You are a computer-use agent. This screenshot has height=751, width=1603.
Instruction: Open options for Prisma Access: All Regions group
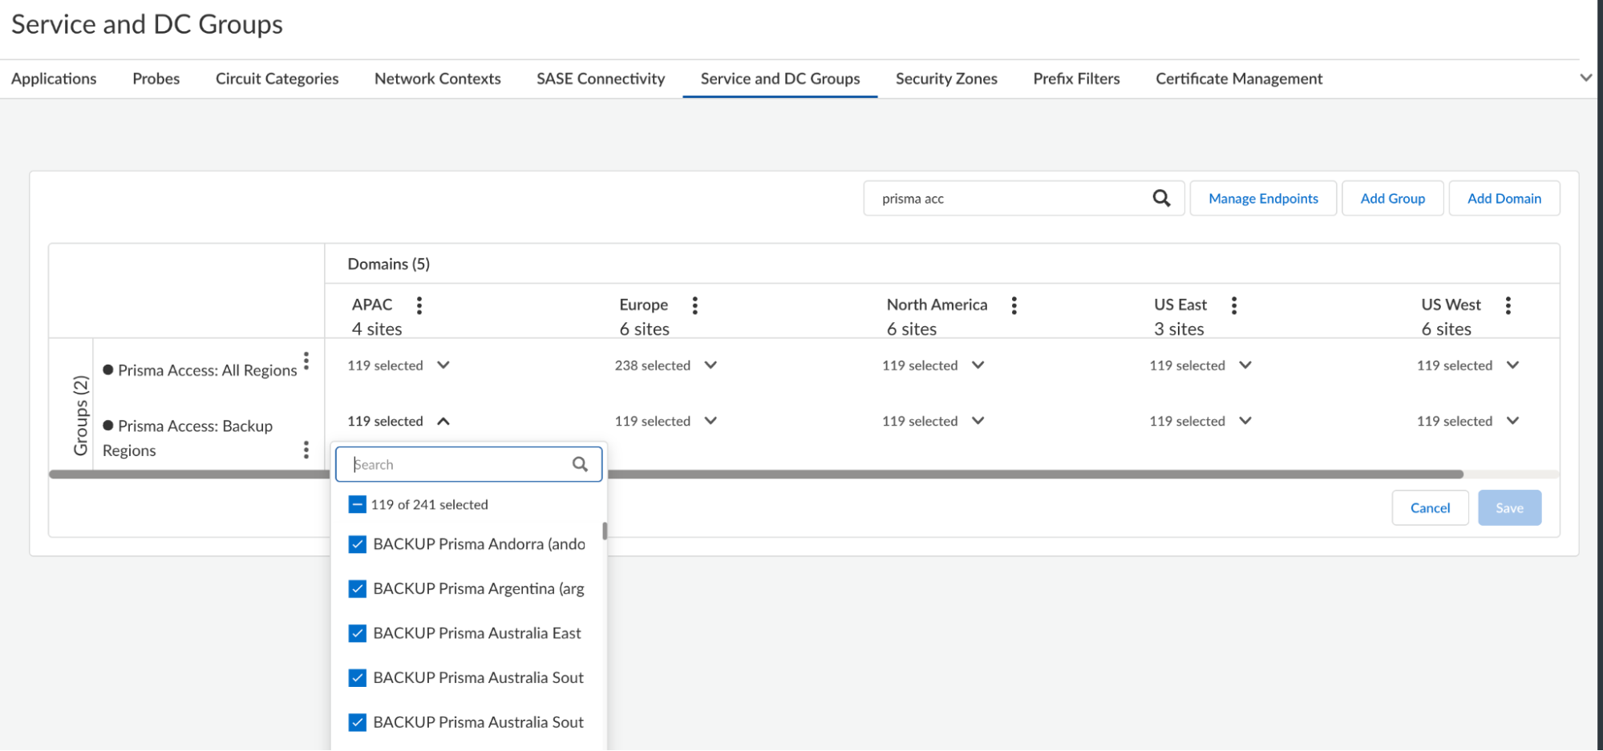306,361
